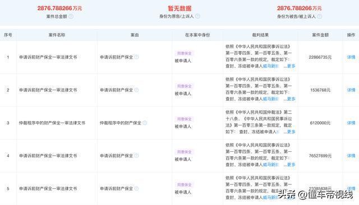The height and width of the screenshot is (205, 359).
Task: Click 同意保全 tag in row 3
Action: [185, 119]
